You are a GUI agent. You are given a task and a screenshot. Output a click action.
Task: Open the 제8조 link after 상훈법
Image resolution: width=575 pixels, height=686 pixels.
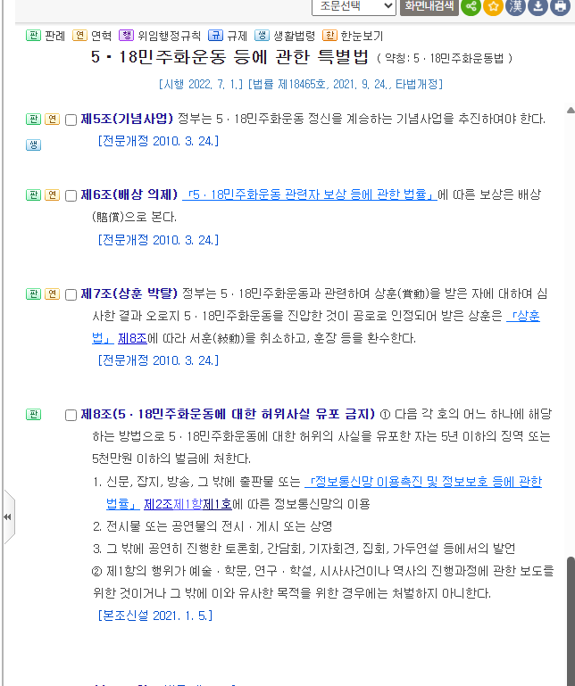click(x=132, y=338)
